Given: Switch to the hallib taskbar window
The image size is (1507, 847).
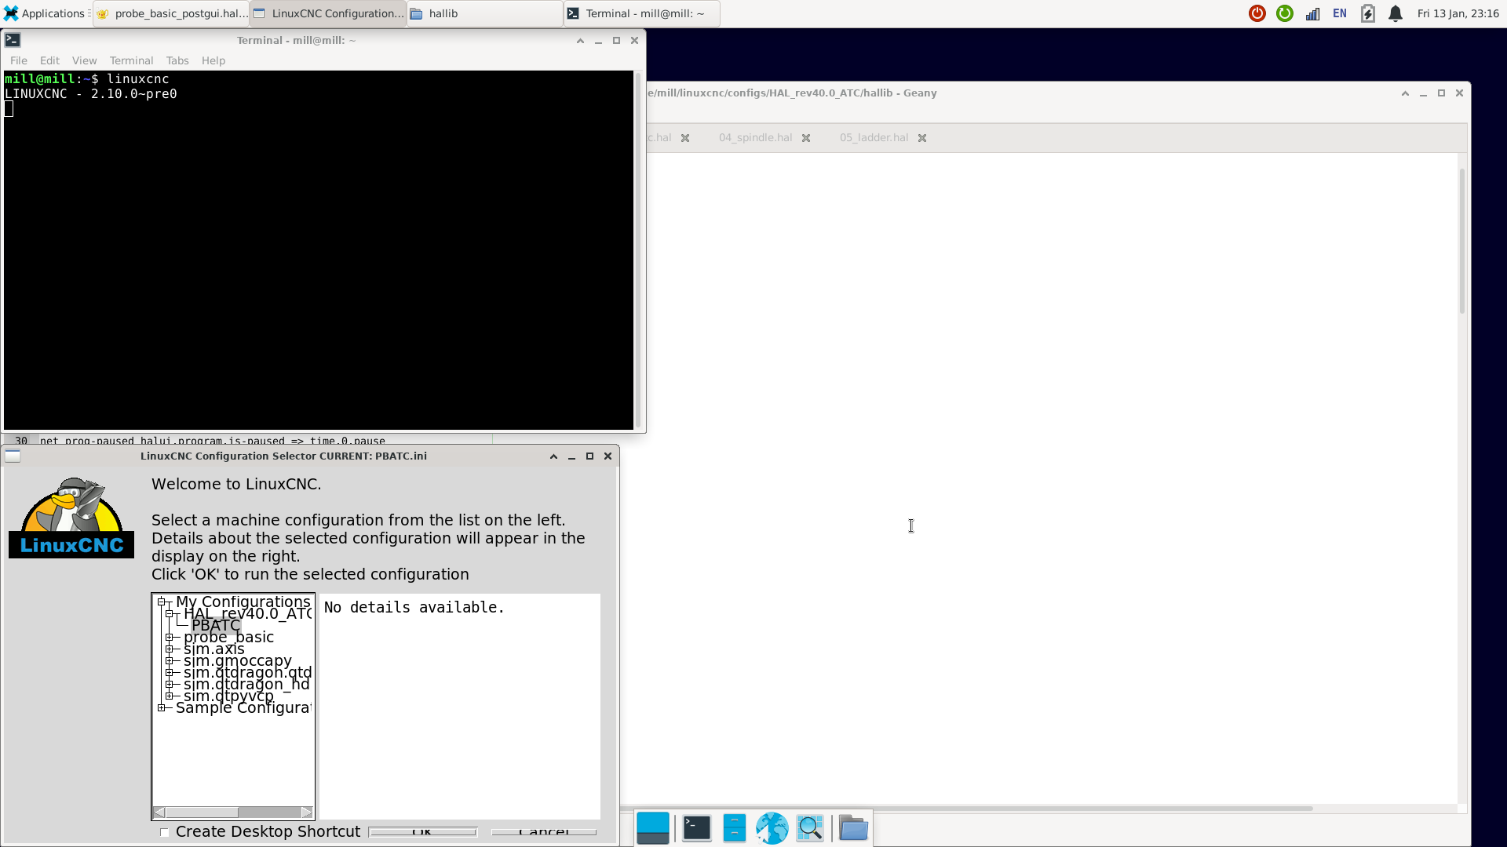Looking at the screenshot, I should [x=485, y=13].
